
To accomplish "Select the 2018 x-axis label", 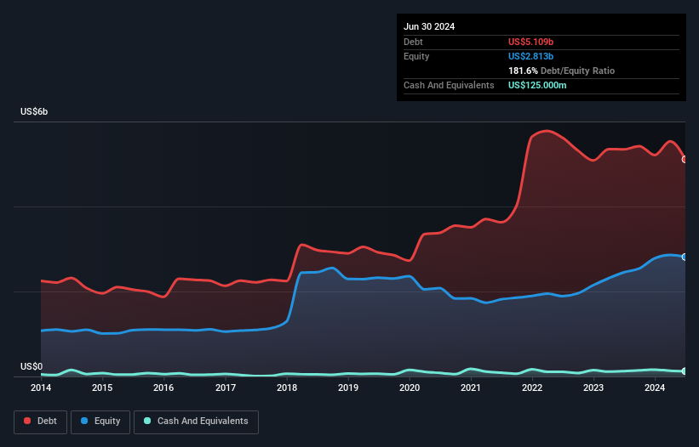I will tap(287, 388).
